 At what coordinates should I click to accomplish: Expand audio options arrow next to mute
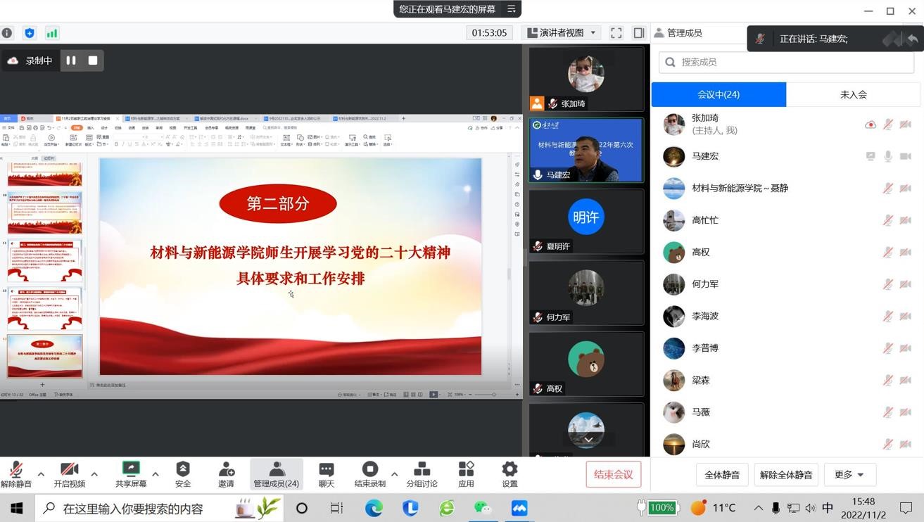click(41, 474)
